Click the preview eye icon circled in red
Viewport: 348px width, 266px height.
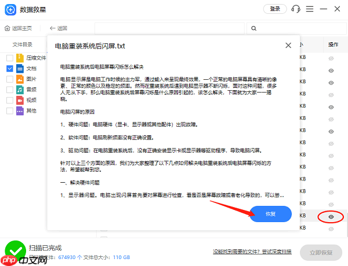tap(331, 217)
